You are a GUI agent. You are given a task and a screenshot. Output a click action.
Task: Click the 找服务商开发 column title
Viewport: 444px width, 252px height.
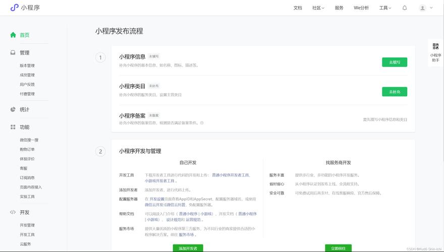click(338, 163)
